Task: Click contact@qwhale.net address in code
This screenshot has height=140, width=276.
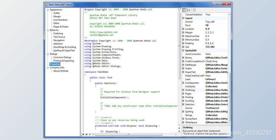Action: 102,35
